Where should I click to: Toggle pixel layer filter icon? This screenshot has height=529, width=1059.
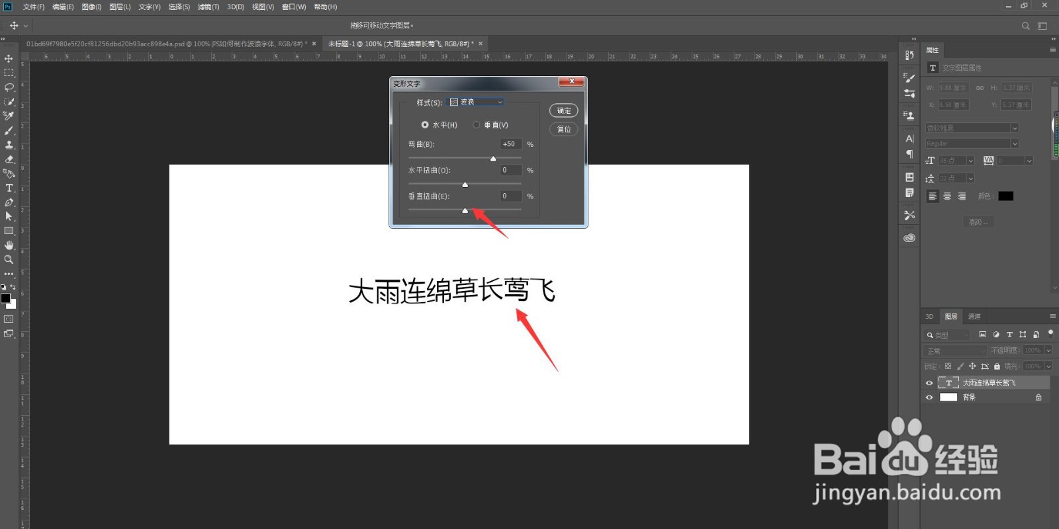(x=982, y=335)
